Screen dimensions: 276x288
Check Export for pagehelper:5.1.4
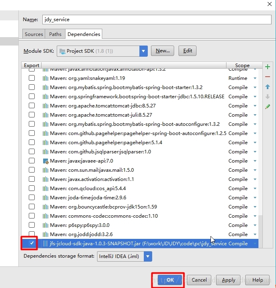32,142
